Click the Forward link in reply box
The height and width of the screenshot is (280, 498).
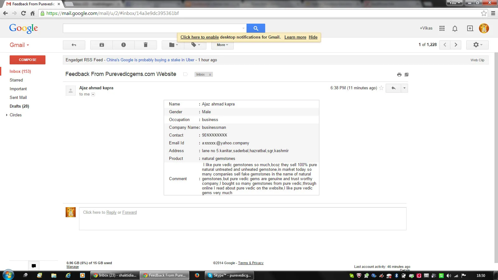129,212
